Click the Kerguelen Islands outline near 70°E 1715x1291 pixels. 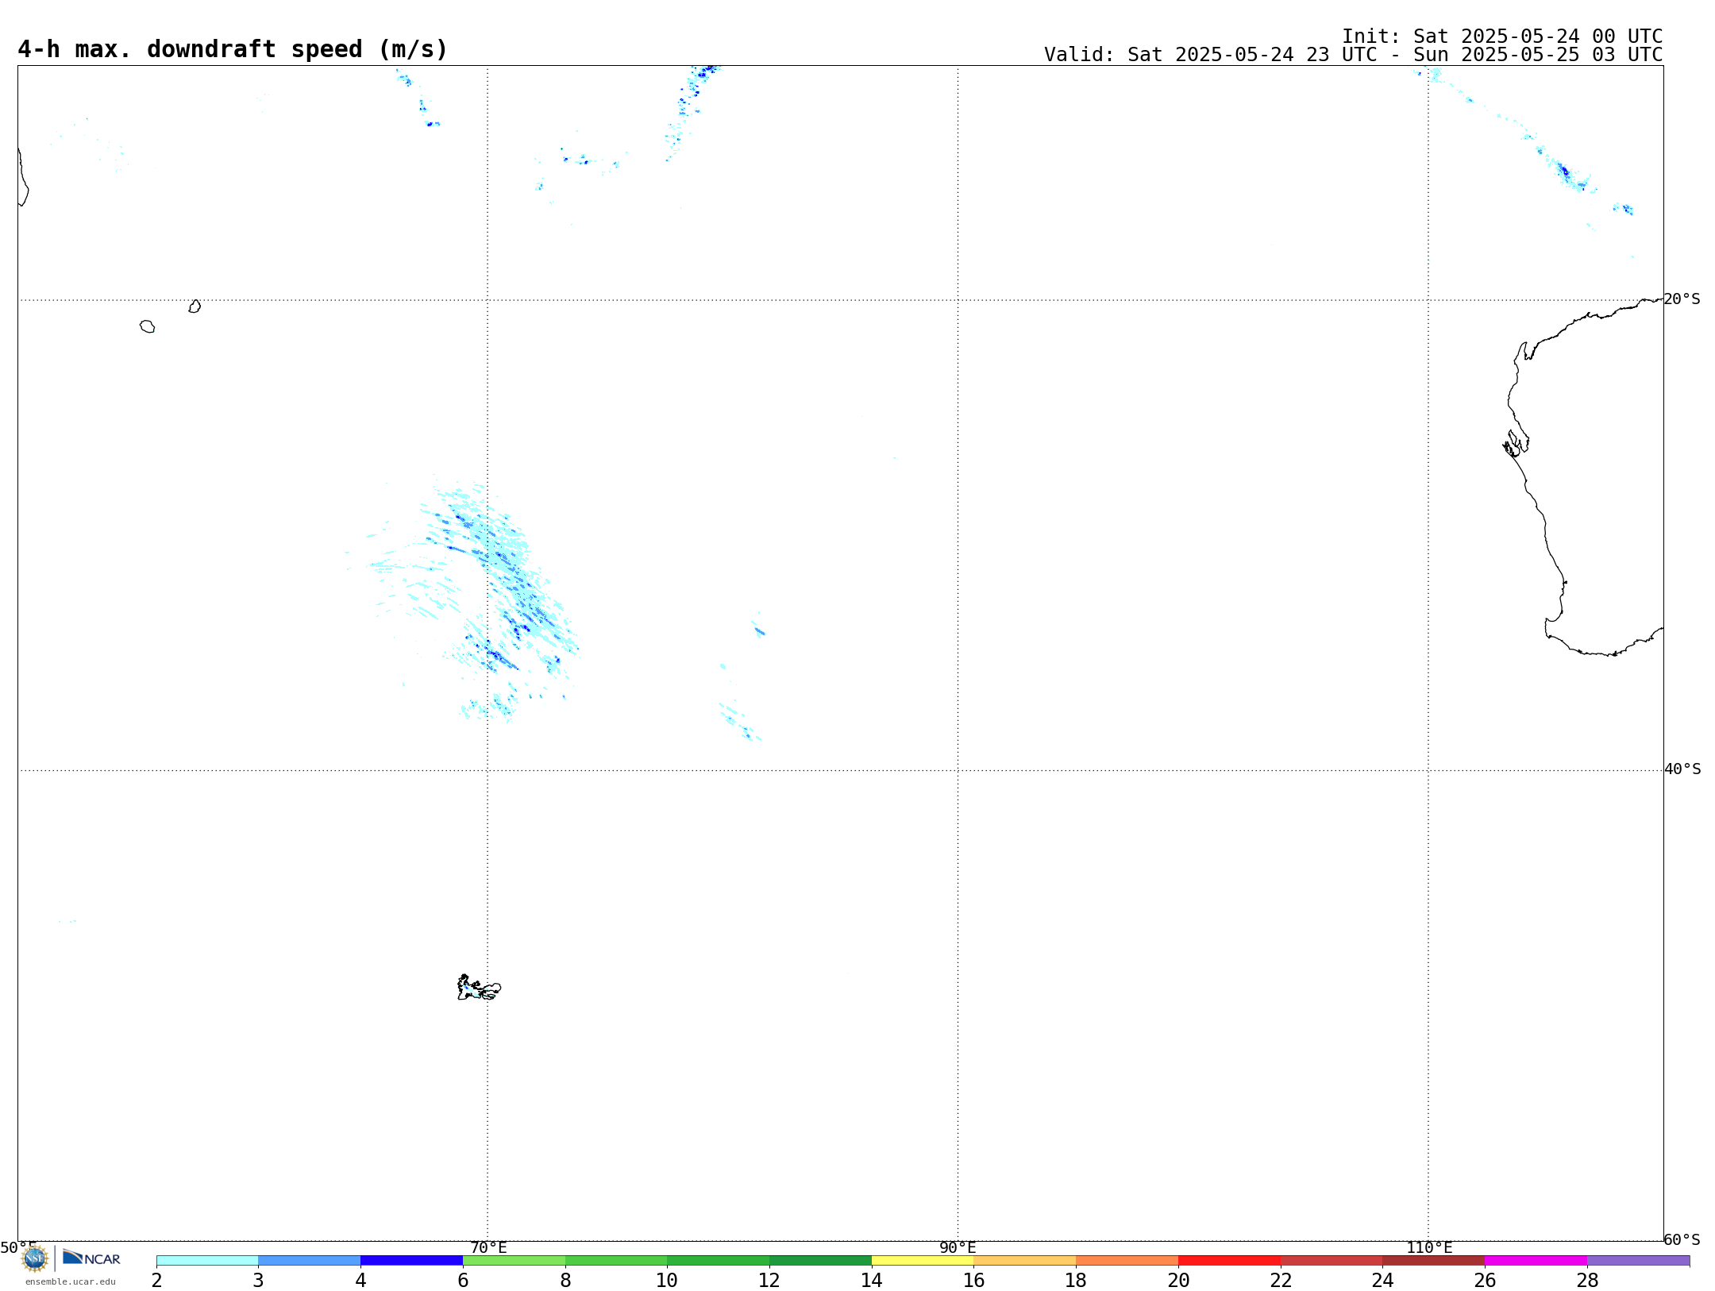pos(479,988)
